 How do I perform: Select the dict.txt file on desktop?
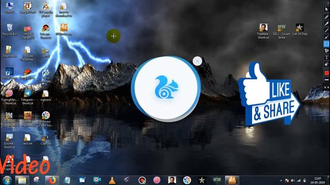27,139
